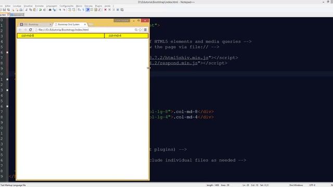The height and width of the screenshot is (187, 333).
Task: Toggle synchronize horizontal scrolling icon
Action: pyautogui.click(x=73, y=10)
